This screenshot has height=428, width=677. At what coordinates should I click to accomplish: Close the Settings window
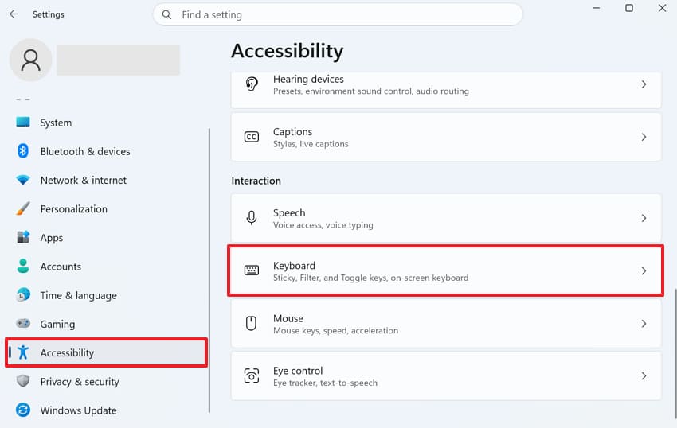(662, 8)
